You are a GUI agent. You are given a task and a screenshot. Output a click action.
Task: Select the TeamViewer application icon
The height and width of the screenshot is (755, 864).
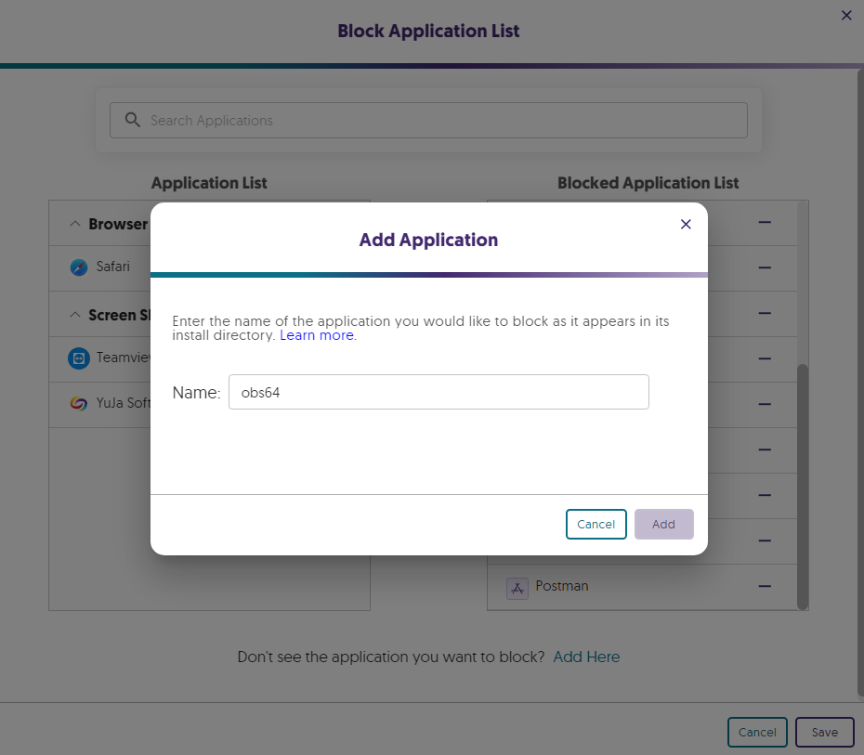click(x=79, y=358)
